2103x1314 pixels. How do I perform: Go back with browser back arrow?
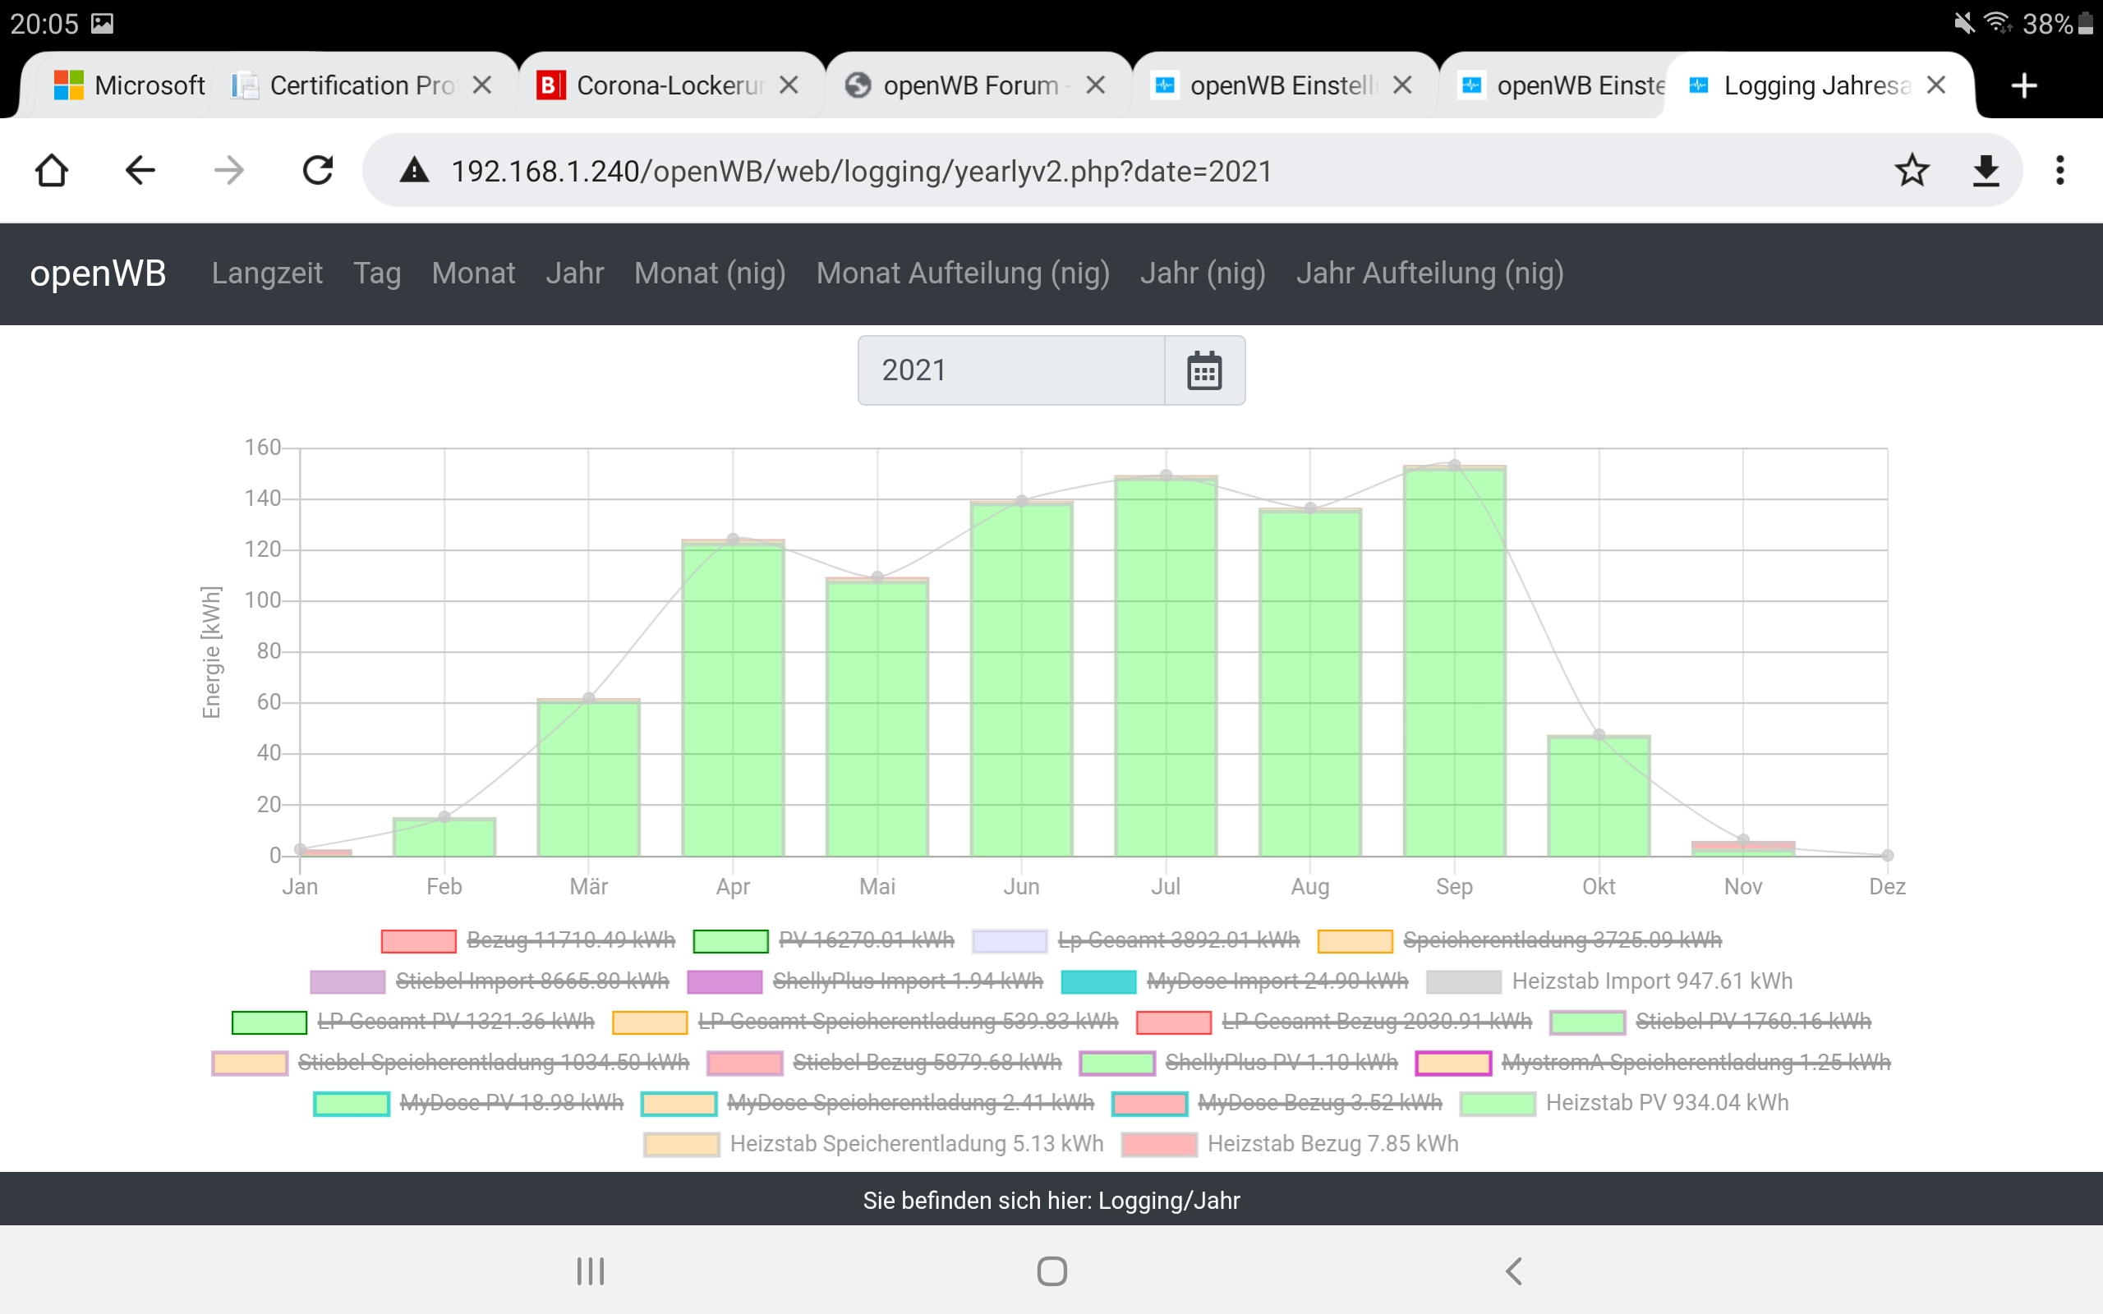click(x=140, y=170)
